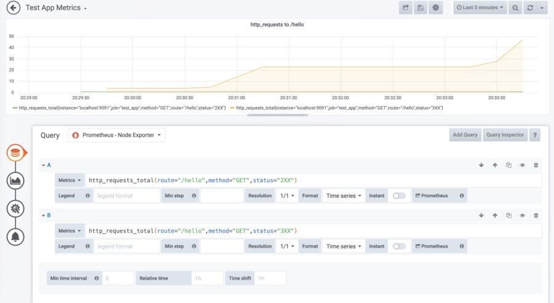Toggle the Instant switch for query A

point(399,196)
